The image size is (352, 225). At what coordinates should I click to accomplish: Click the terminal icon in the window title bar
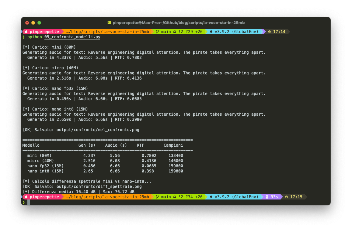click(x=109, y=22)
